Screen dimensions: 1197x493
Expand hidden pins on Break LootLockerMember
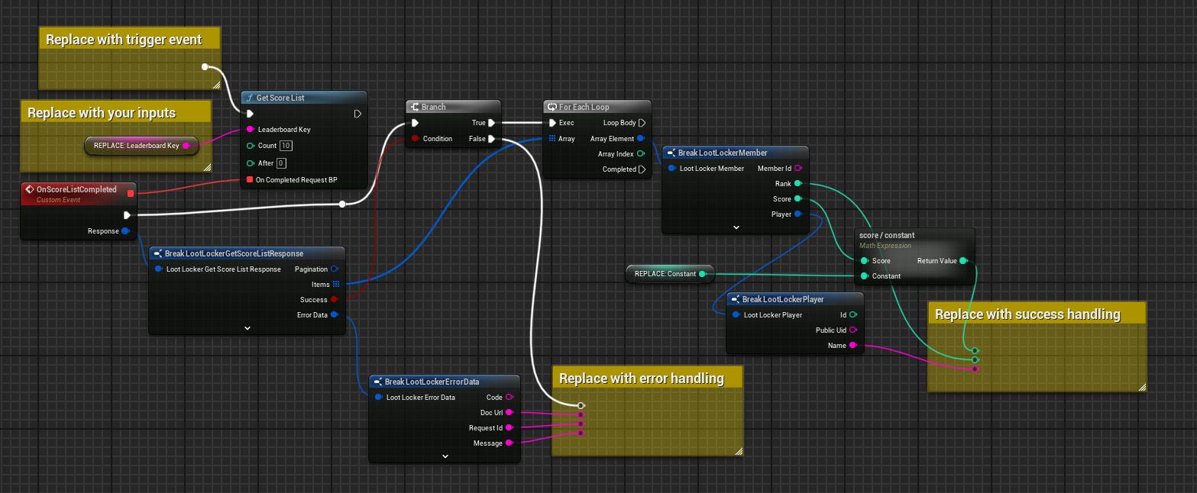(x=736, y=227)
